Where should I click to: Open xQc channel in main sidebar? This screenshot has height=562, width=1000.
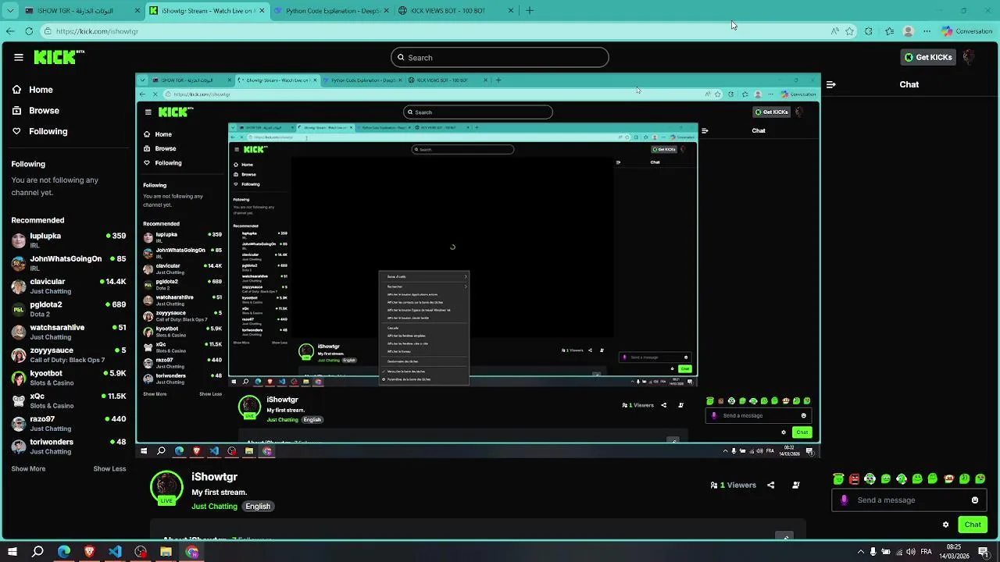(69, 400)
